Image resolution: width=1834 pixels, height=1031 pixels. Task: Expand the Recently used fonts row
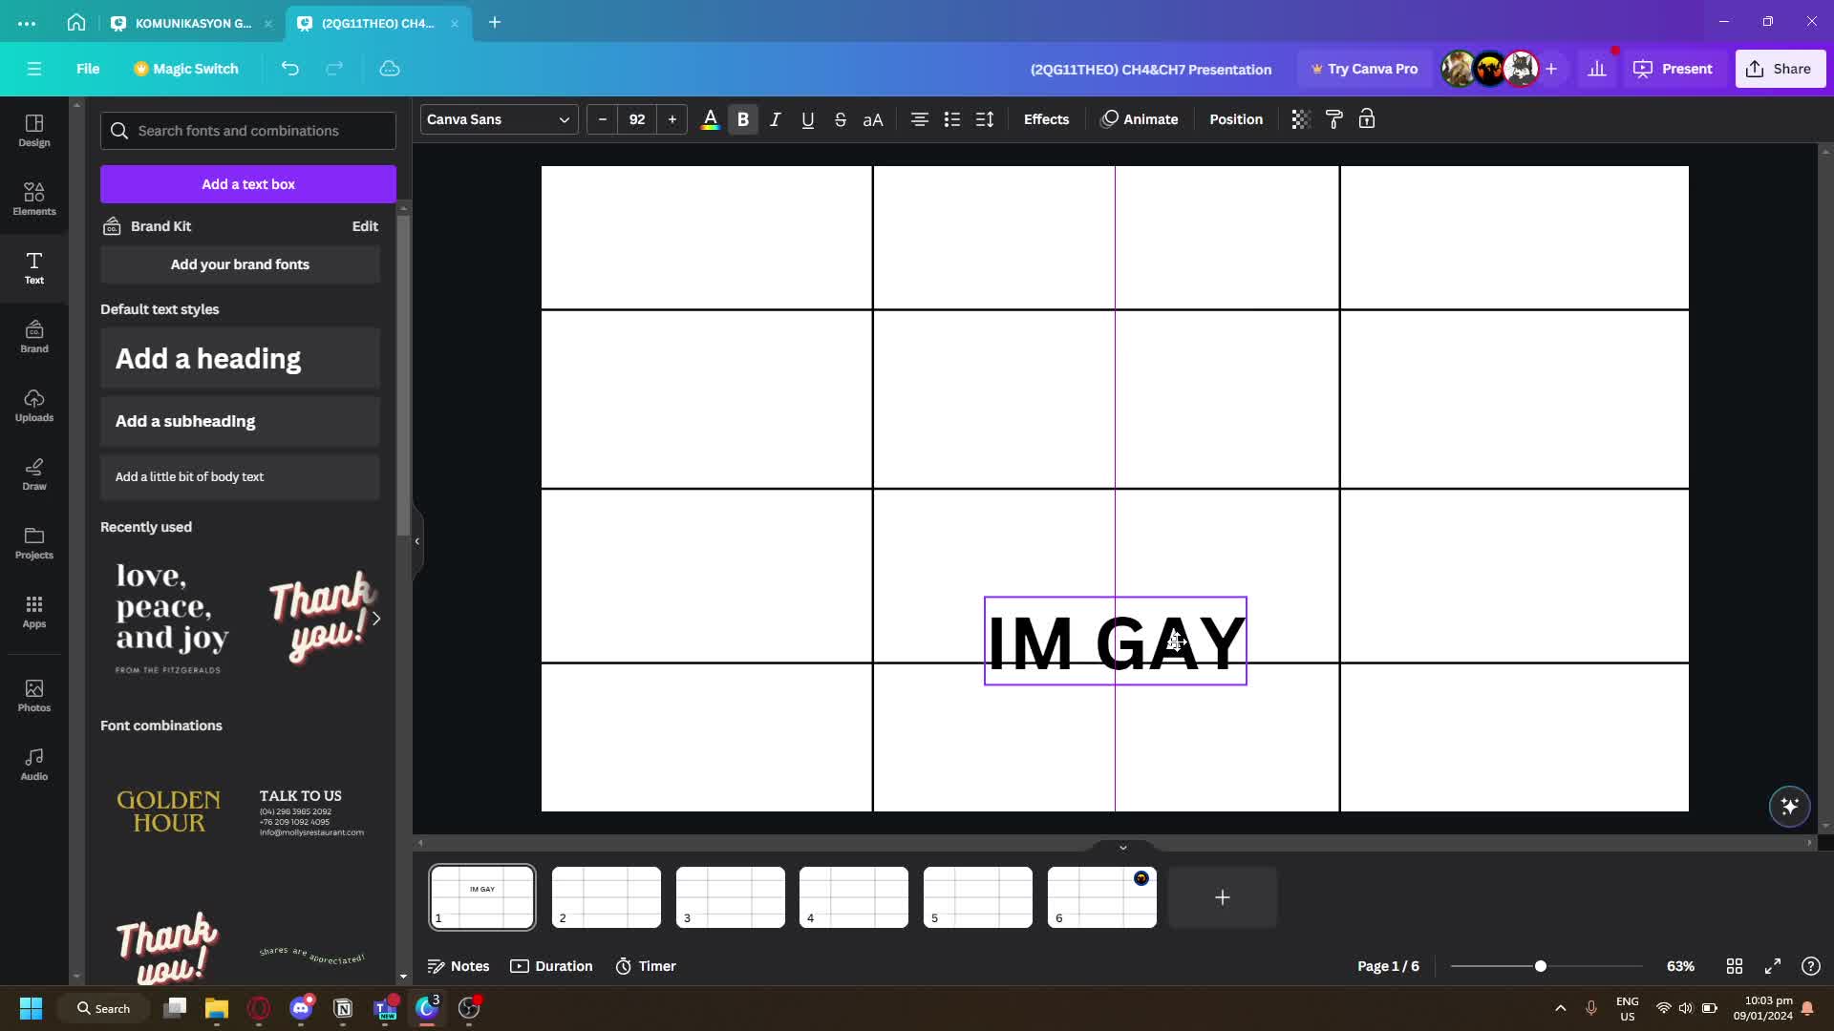click(x=376, y=619)
